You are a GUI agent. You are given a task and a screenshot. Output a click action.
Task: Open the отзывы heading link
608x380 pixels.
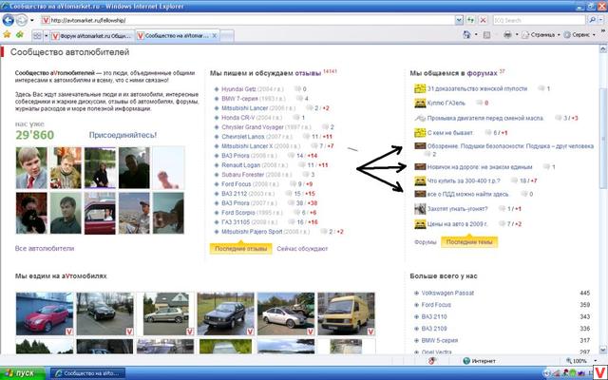tap(308, 73)
